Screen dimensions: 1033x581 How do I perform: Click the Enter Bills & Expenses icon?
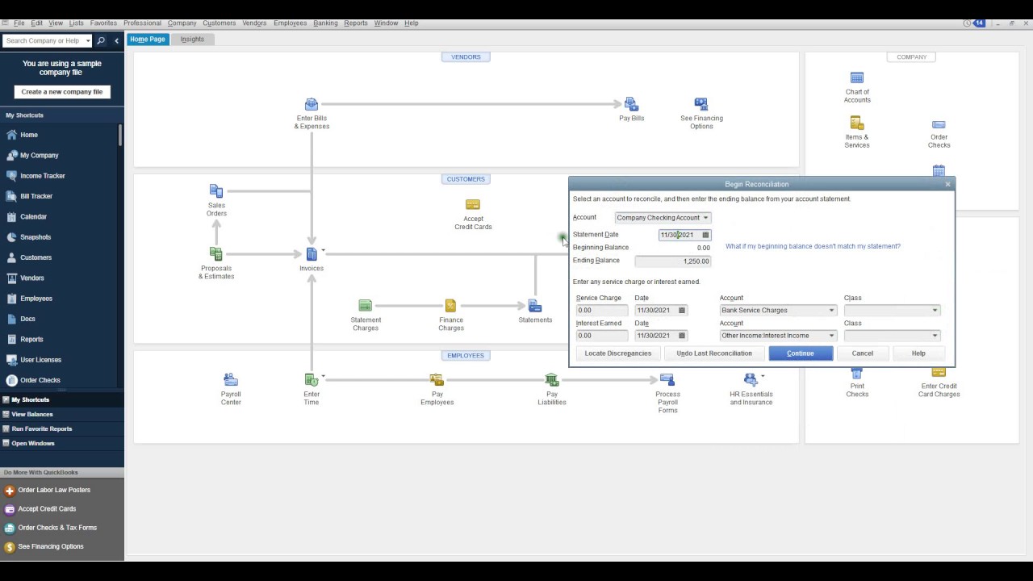312,105
